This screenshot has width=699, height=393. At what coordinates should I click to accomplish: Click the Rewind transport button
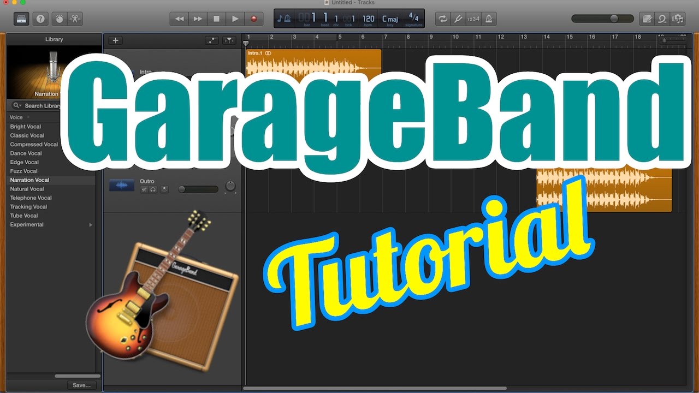pos(179,19)
